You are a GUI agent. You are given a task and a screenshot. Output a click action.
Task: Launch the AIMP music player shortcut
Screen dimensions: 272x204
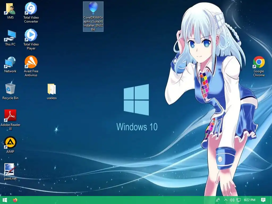10,145
